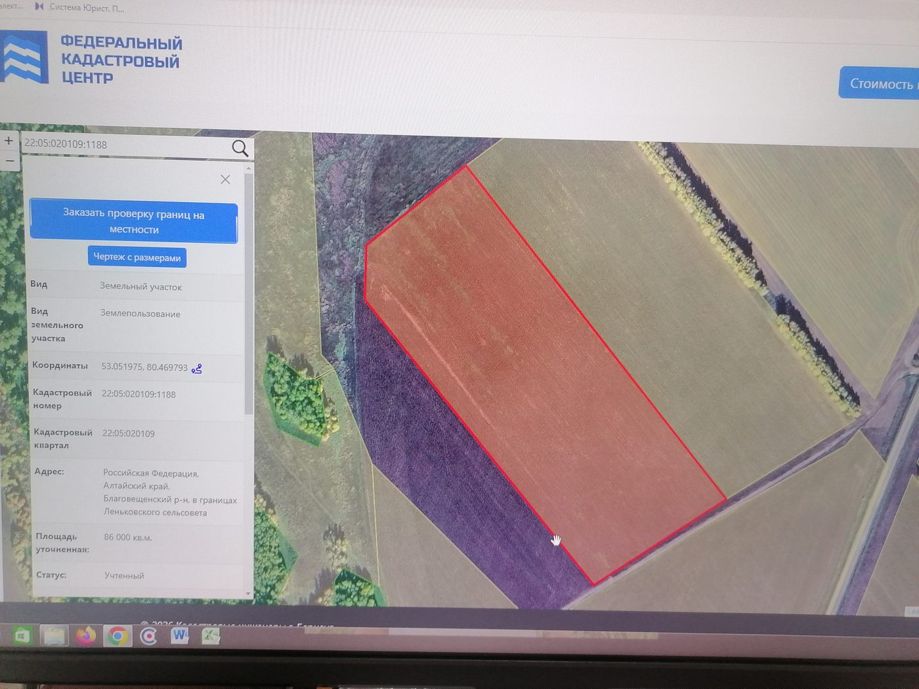Click the Стоимость button

(x=880, y=83)
